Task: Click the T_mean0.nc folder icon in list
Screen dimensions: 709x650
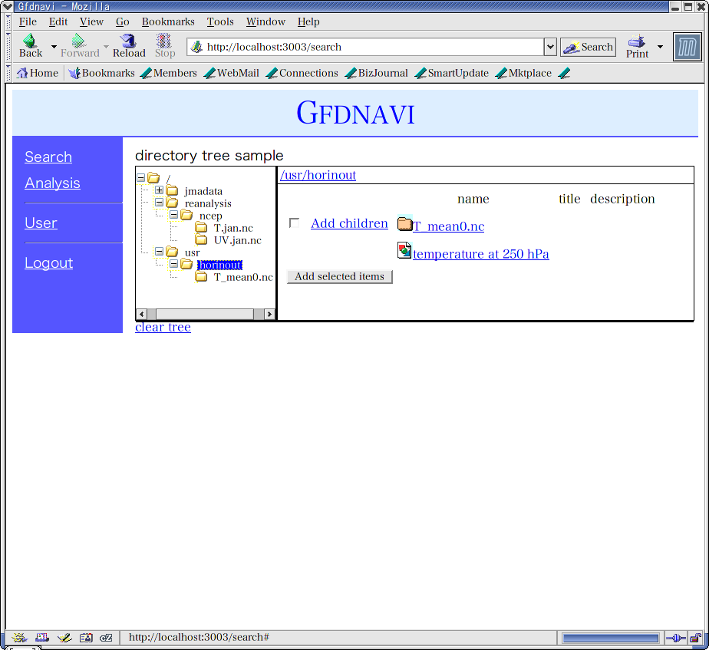Action: pos(404,223)
